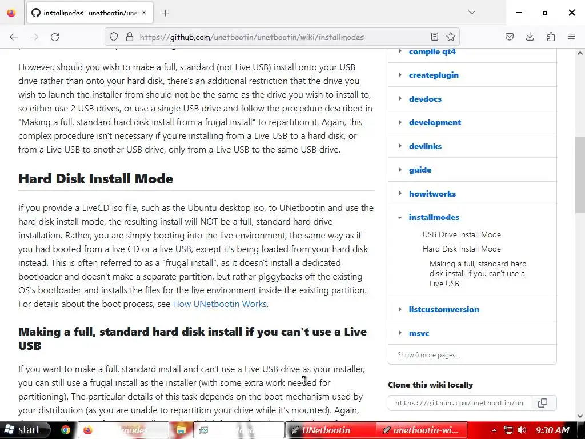Open the createplugin link
Image resolution: width=585 pixels, height=439 pixels.
coord(434,75)
